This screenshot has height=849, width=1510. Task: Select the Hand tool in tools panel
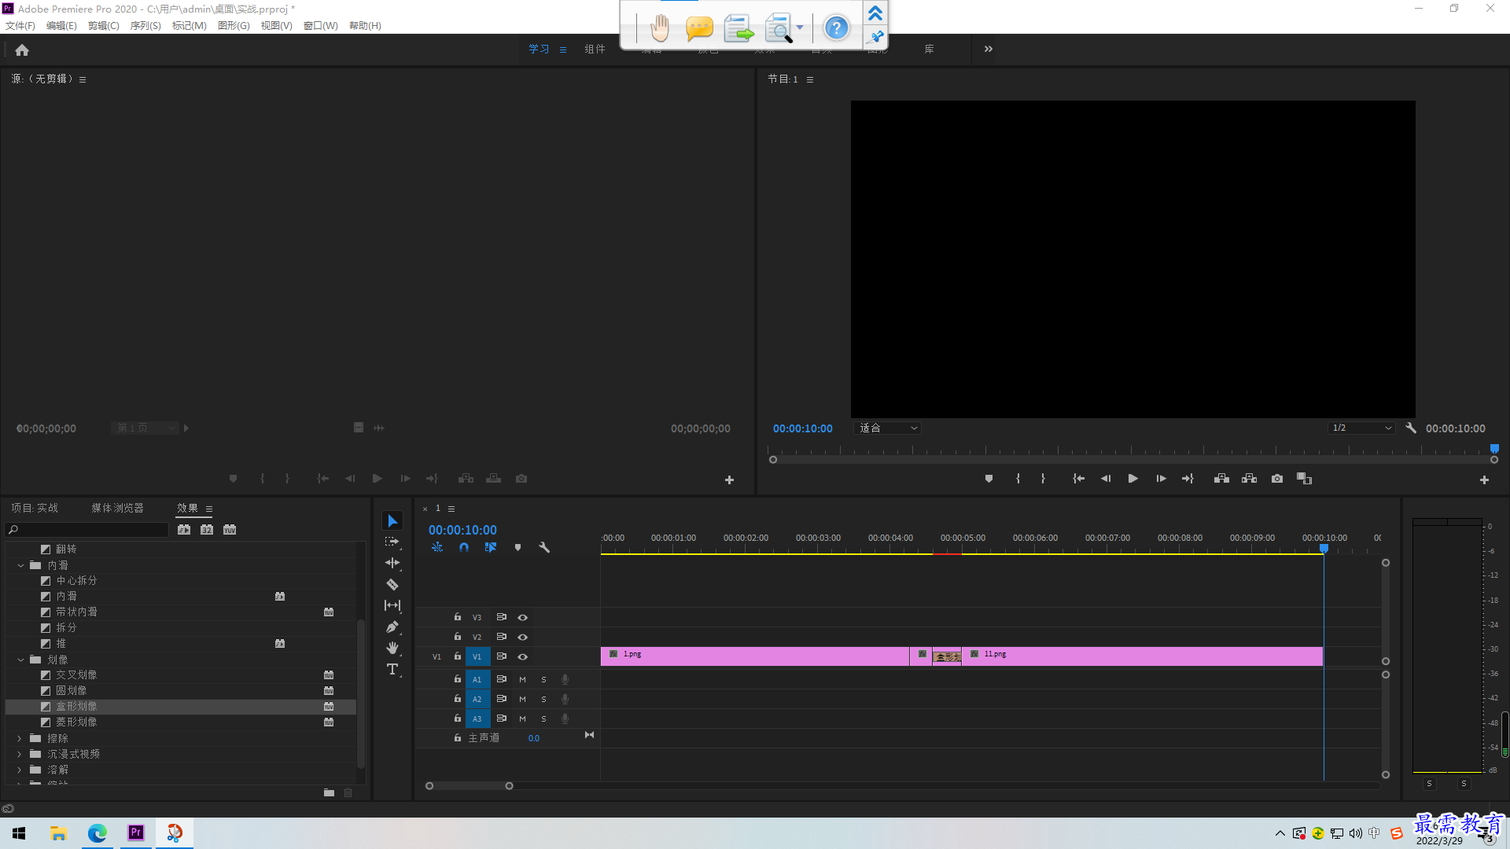coord(392,648)
